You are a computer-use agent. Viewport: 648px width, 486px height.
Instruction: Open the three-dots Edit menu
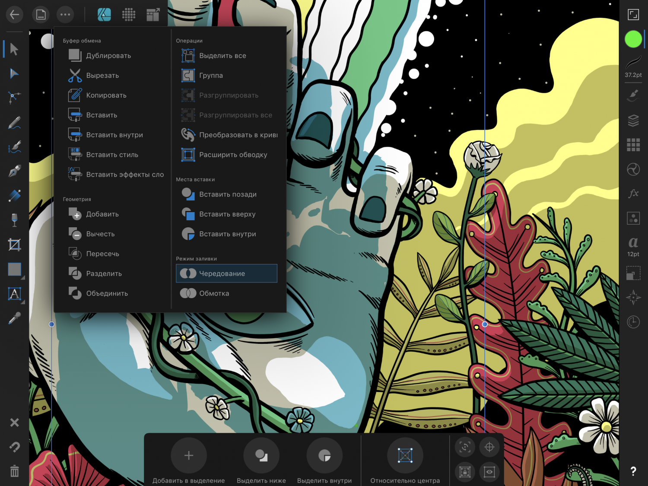click(65, 15)
